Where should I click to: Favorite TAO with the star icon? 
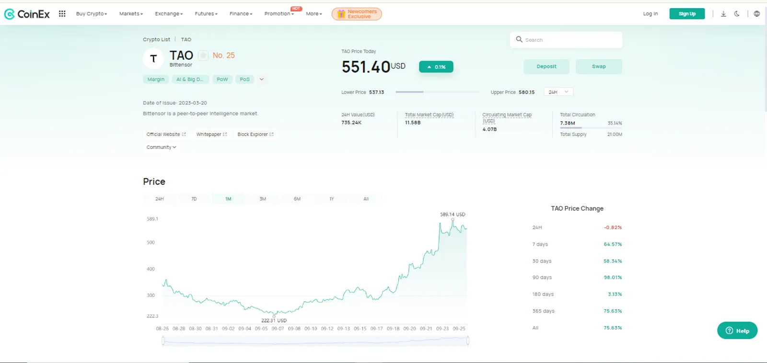(203, 55)
